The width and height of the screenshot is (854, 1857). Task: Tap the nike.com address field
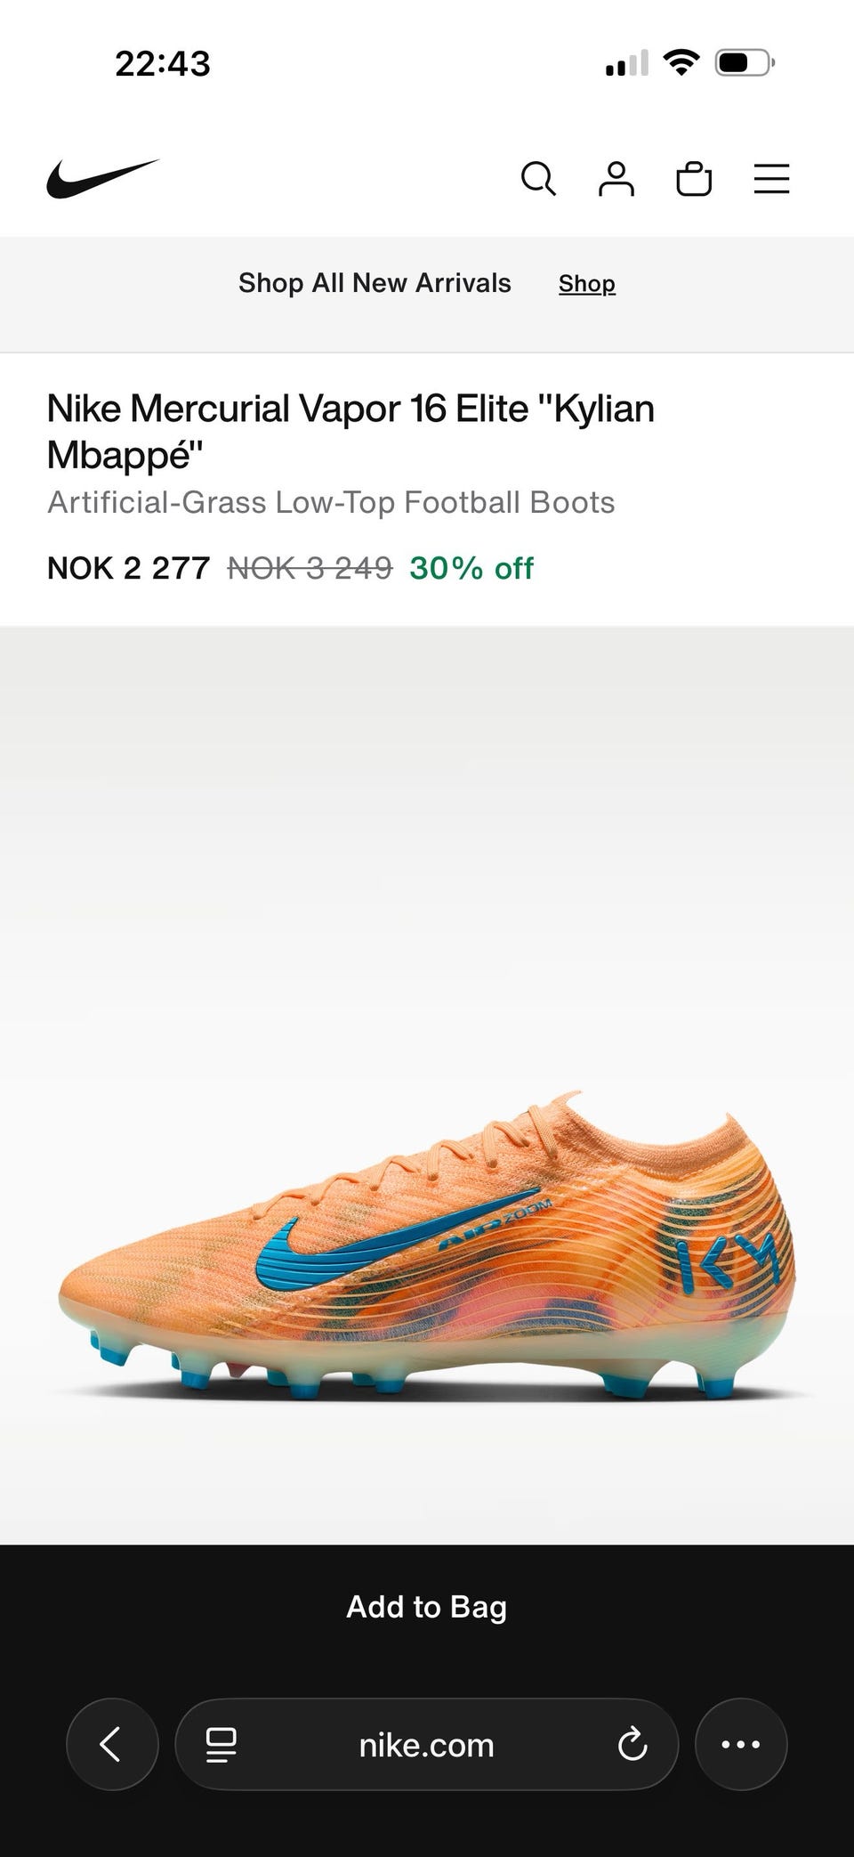(427, 1744)
